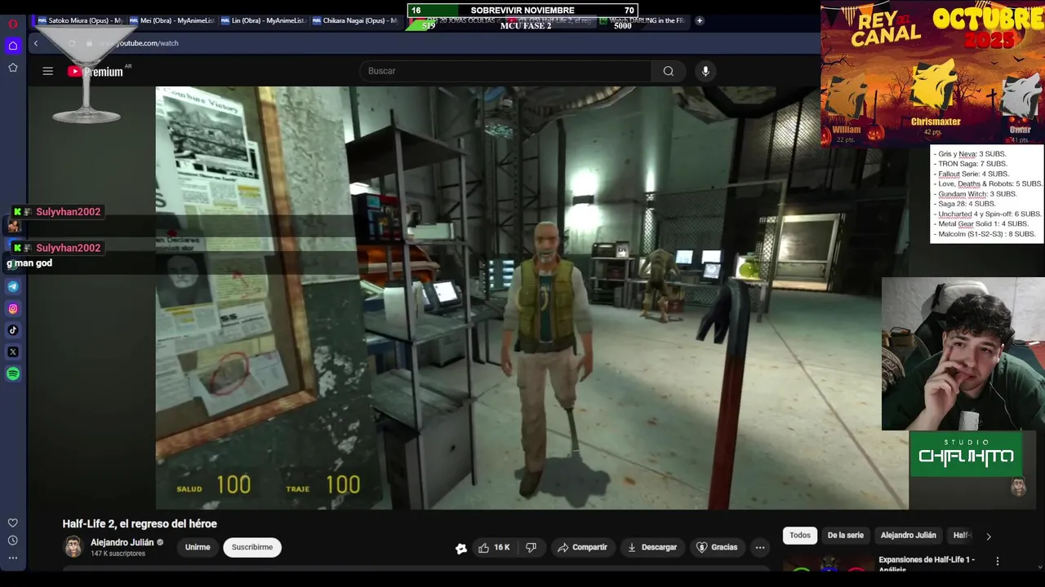This screenshot has height=587, width=1045.
Task: Click the Expansiones de Half-Life 1 thumbnail
Action: [x=828, y=563]
